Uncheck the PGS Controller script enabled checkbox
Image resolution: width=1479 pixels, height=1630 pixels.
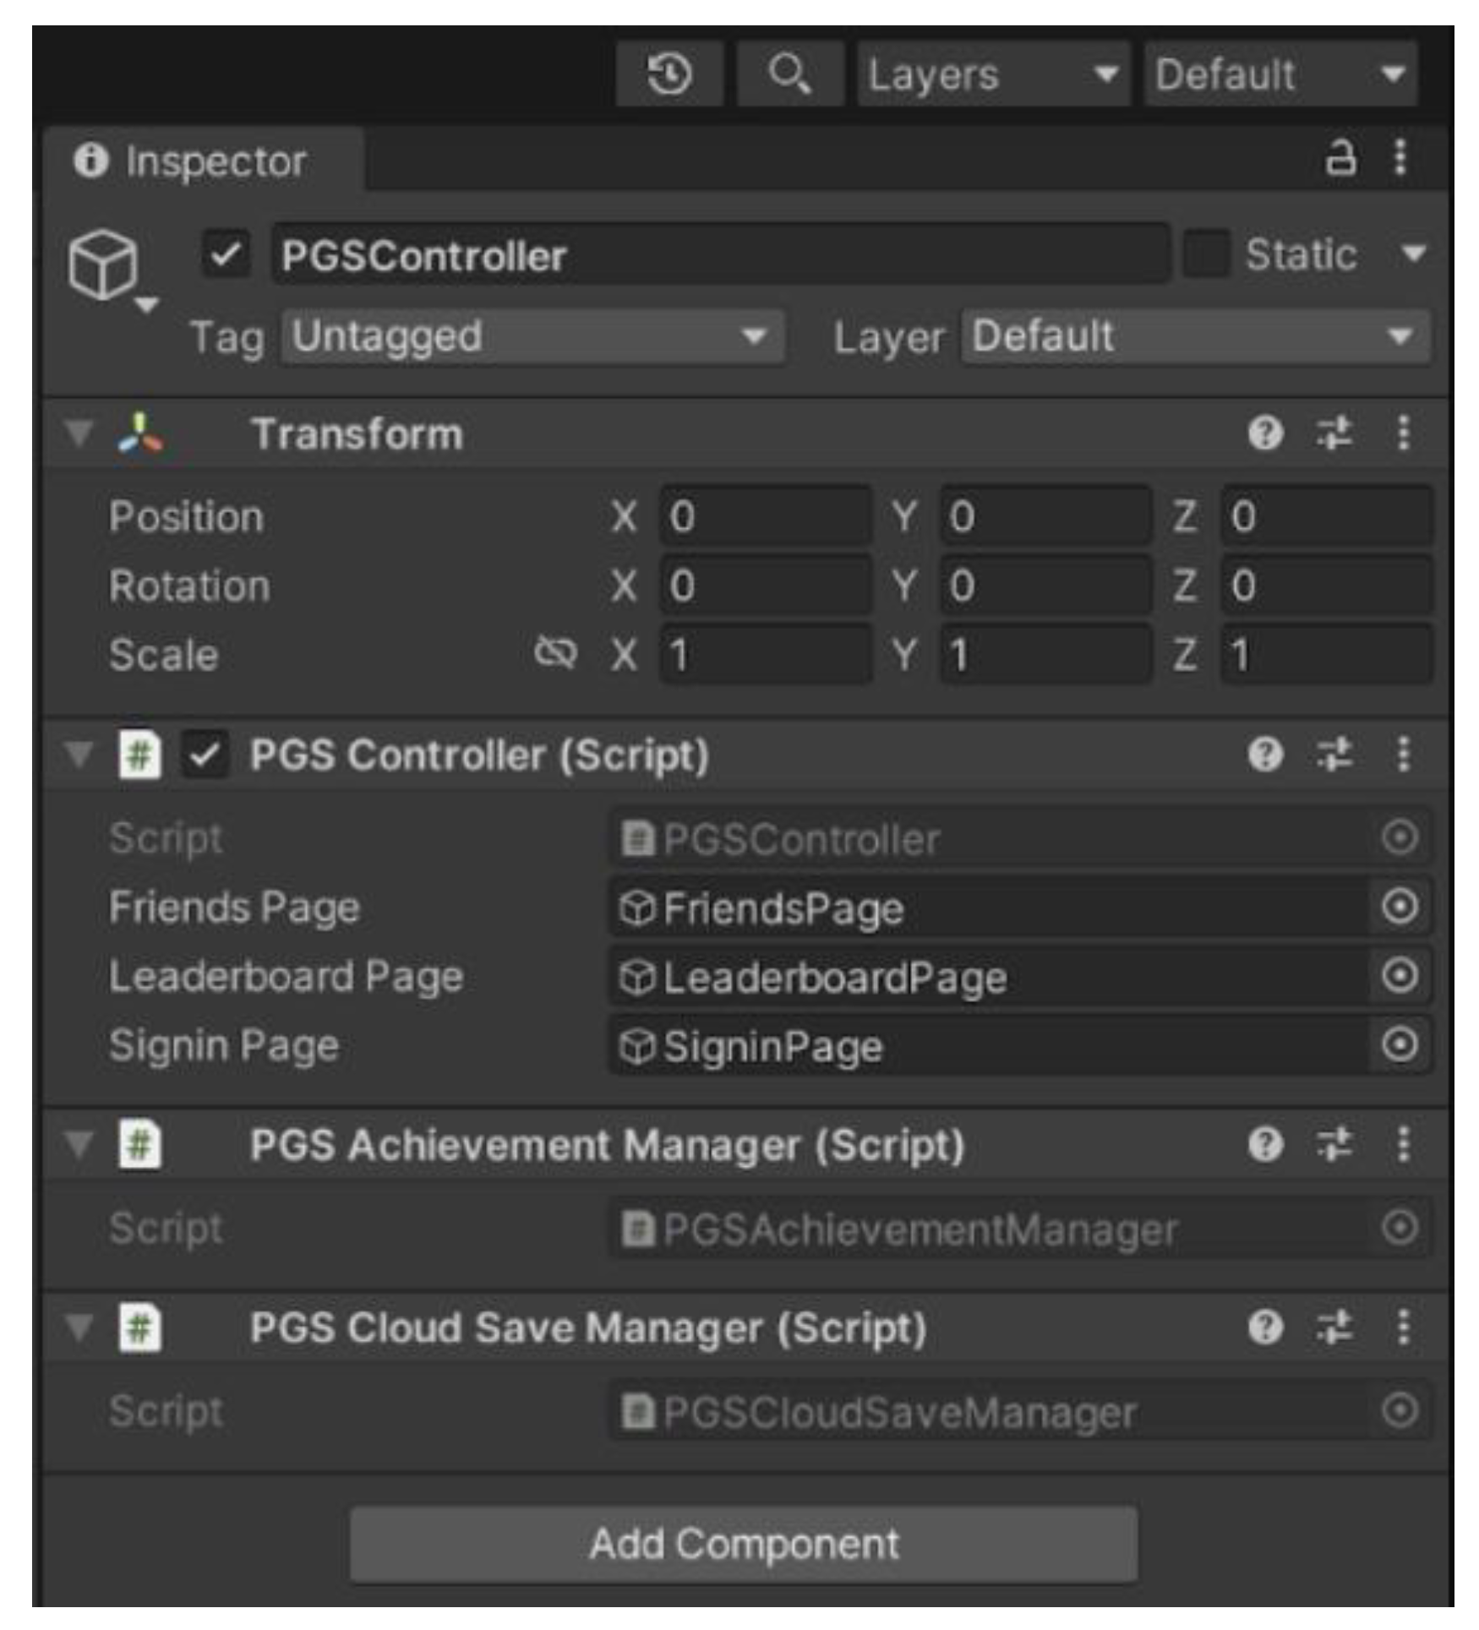pos(205,755)
